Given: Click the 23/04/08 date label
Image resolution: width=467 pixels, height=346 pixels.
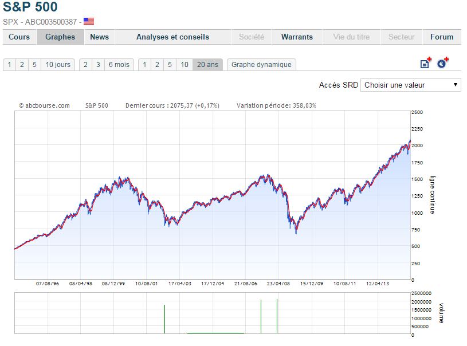Looking at the screenshot, I should pos(278,284).
